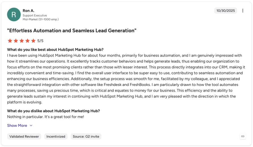Click Ron A.'s green avatar circle

[14, 14]
